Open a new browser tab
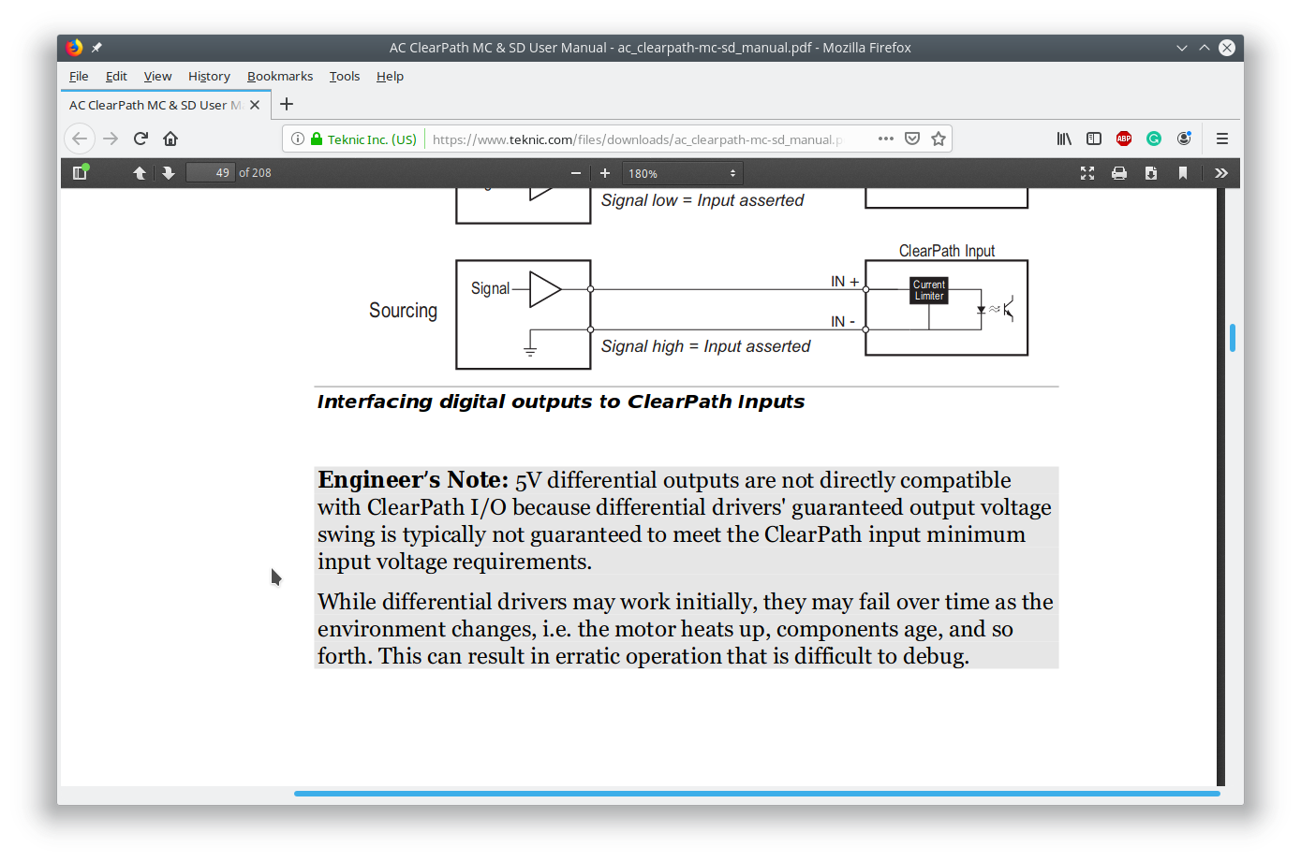 [x=287, y=104]
